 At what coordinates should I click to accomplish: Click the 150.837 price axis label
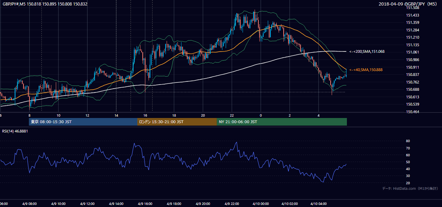coord(412,75)
